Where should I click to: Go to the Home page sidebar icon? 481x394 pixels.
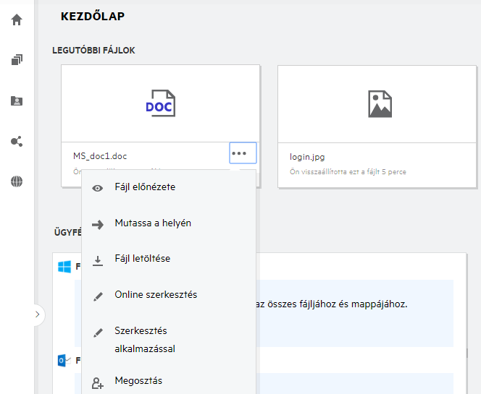pyautogui.click(x=17, y=20)
